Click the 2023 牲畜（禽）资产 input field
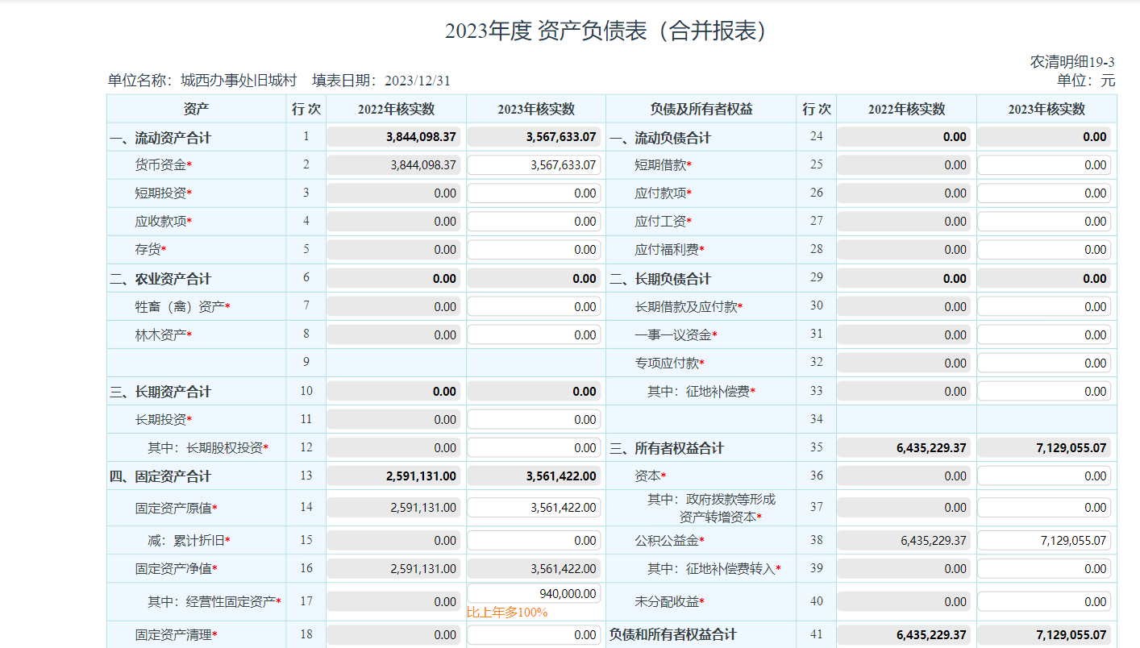The width and height of the screenshot is (1140, 648). point(534,307)
